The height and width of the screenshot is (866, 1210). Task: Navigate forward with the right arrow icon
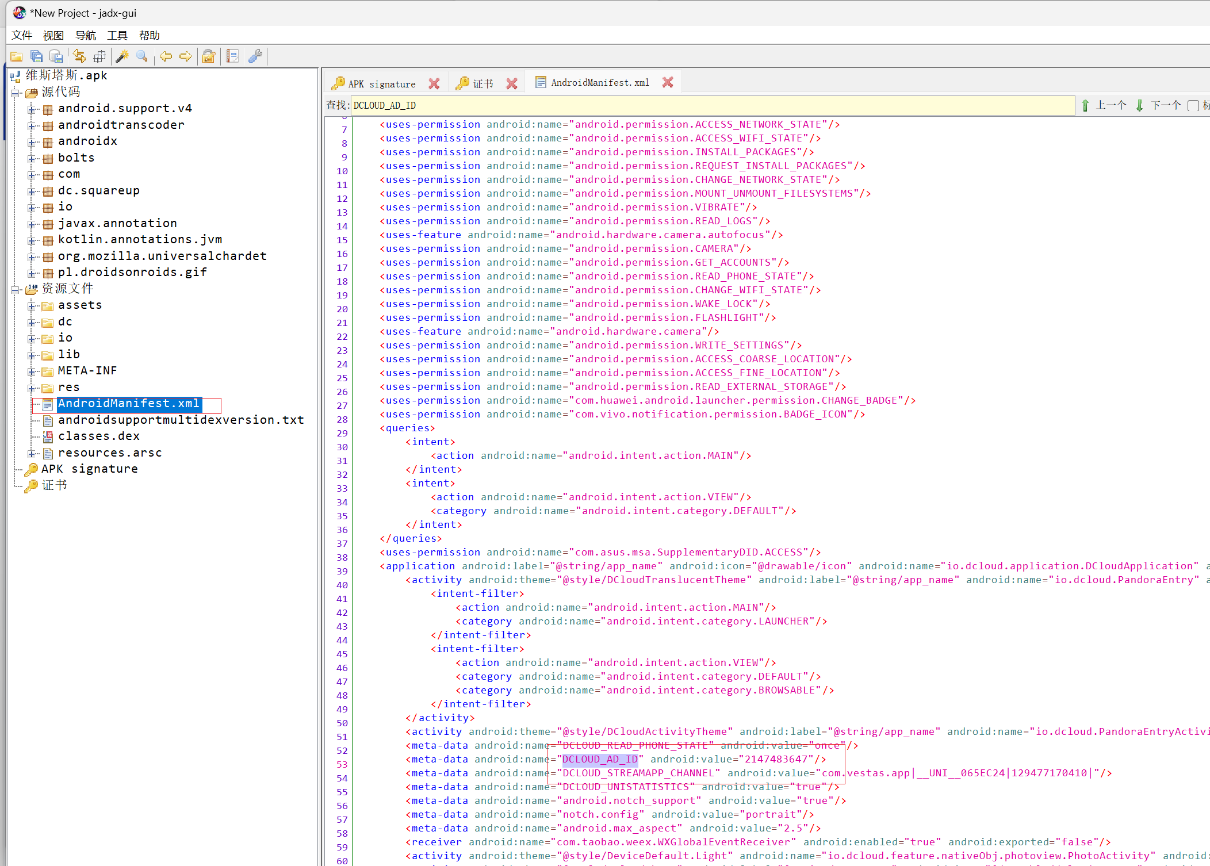(185, 56)
